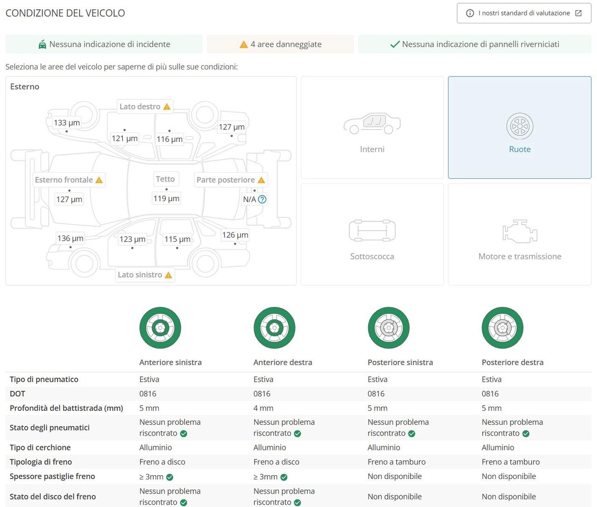Click the 115 µm paint thickness value

pos(177,239)
